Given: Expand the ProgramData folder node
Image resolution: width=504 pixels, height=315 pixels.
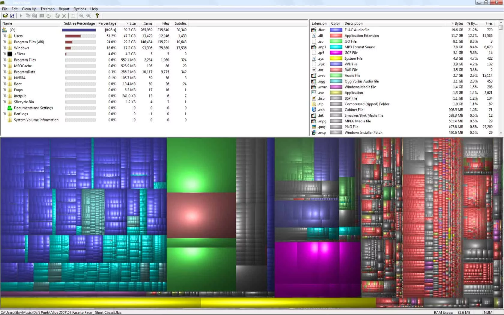Looking at the screenshot, I should click(4, 72).
